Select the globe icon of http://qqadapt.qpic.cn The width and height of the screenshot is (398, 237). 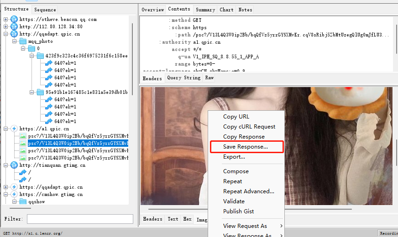(x=14, y=34)
